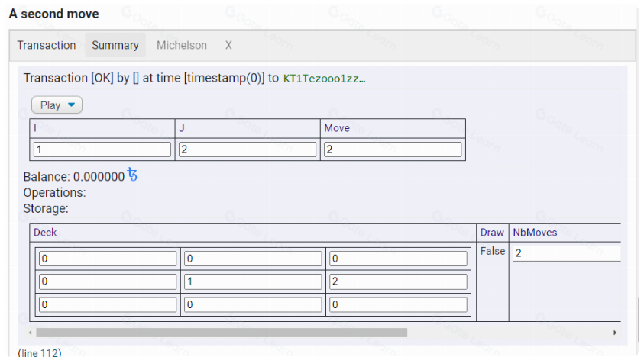Viewport: 644px width, 357px height.
Task: Select the Deck center cell containing 1
Action: click(x=253, y=282)
